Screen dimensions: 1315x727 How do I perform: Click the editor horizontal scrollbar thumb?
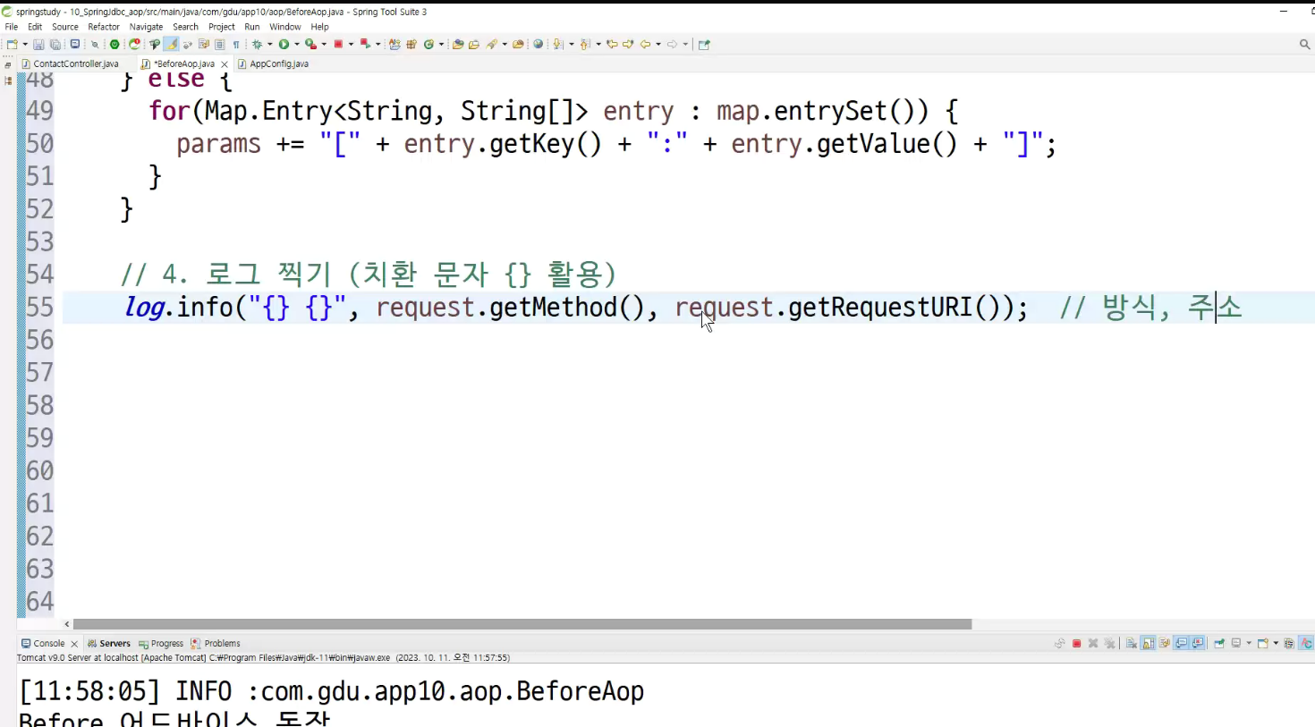522,624
